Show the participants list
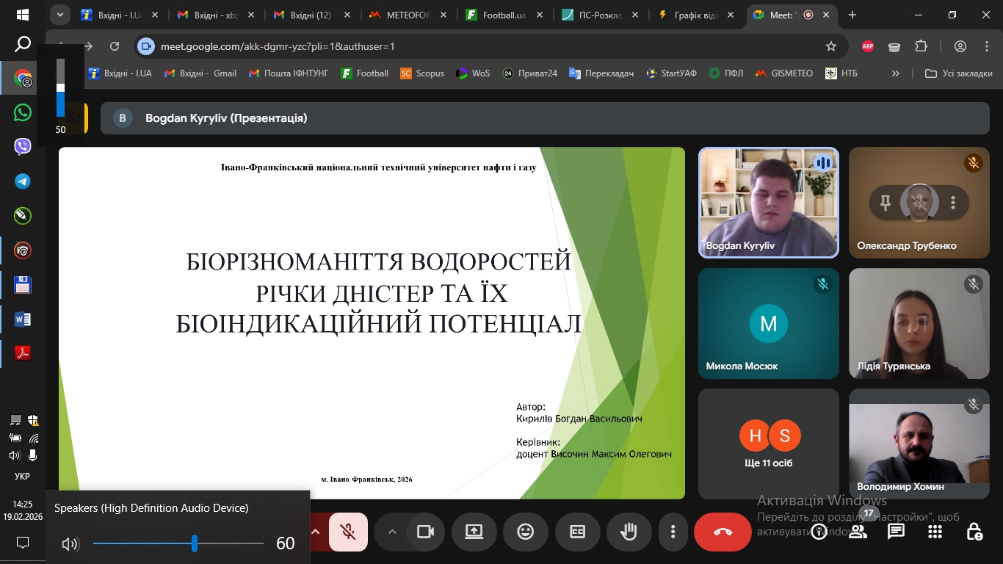This screenshot has width=1003, height=564. pyautogui.click(x=857, y=531)
